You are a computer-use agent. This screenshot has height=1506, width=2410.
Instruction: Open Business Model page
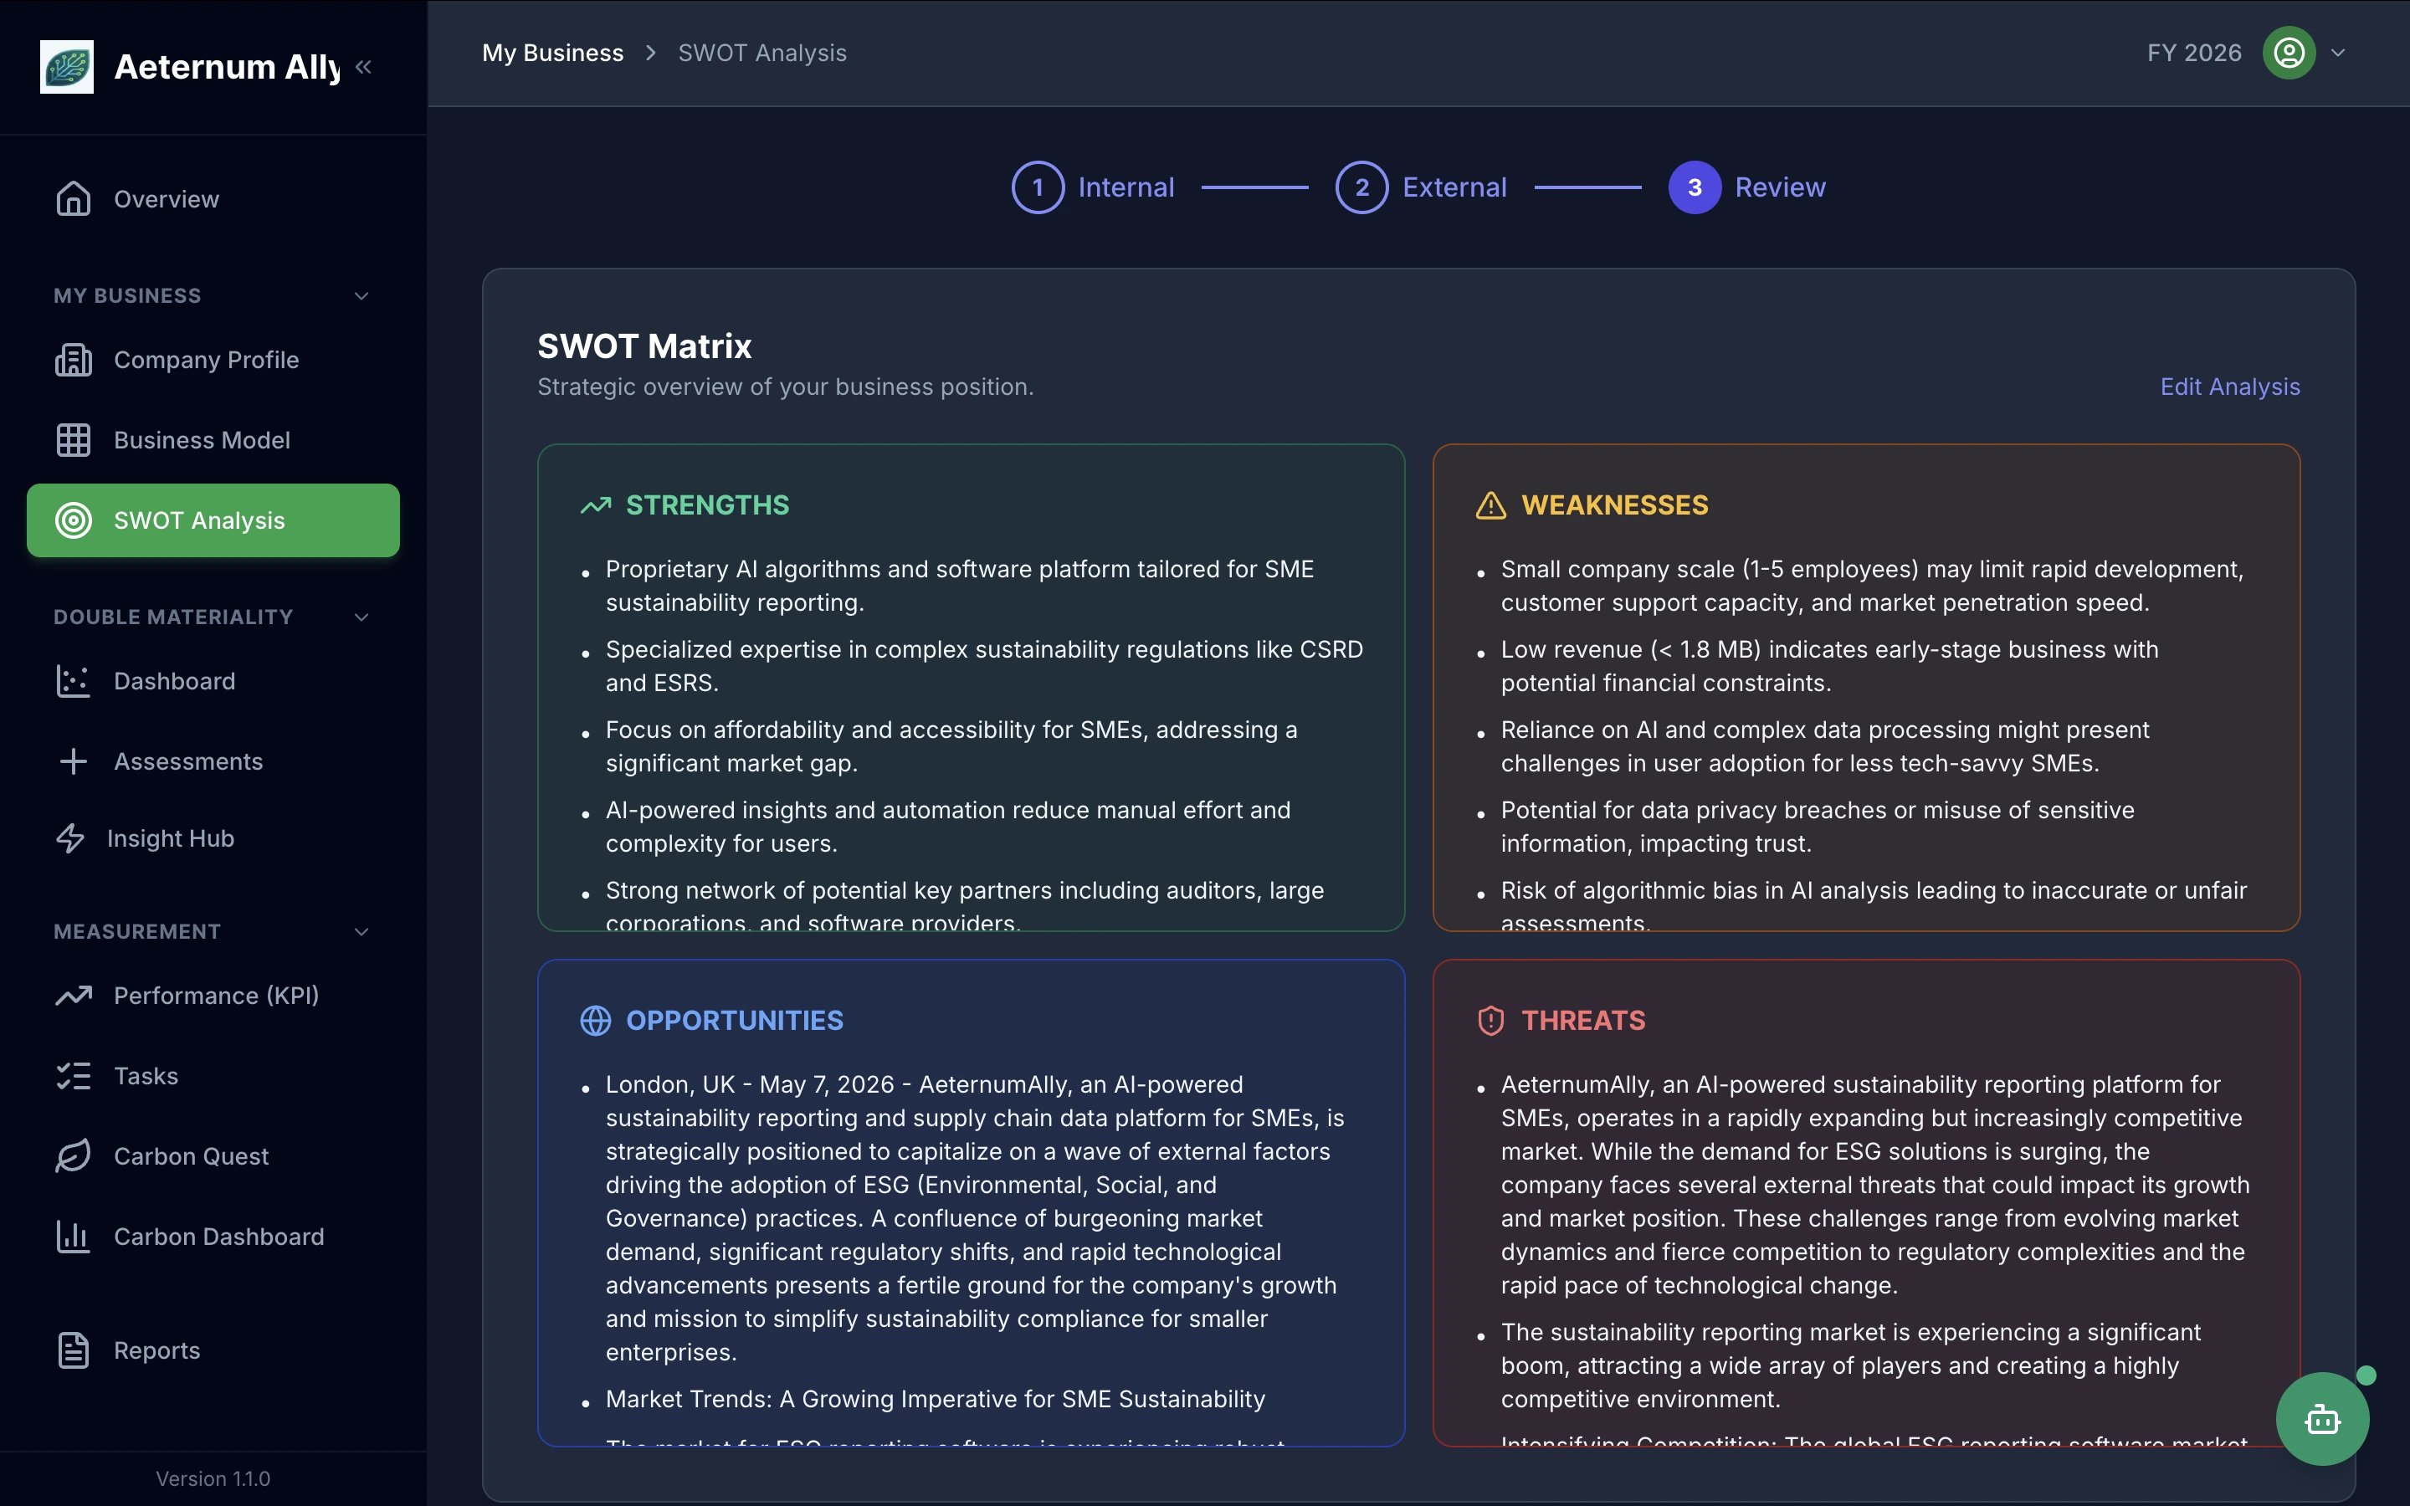(x=213, y=440)
